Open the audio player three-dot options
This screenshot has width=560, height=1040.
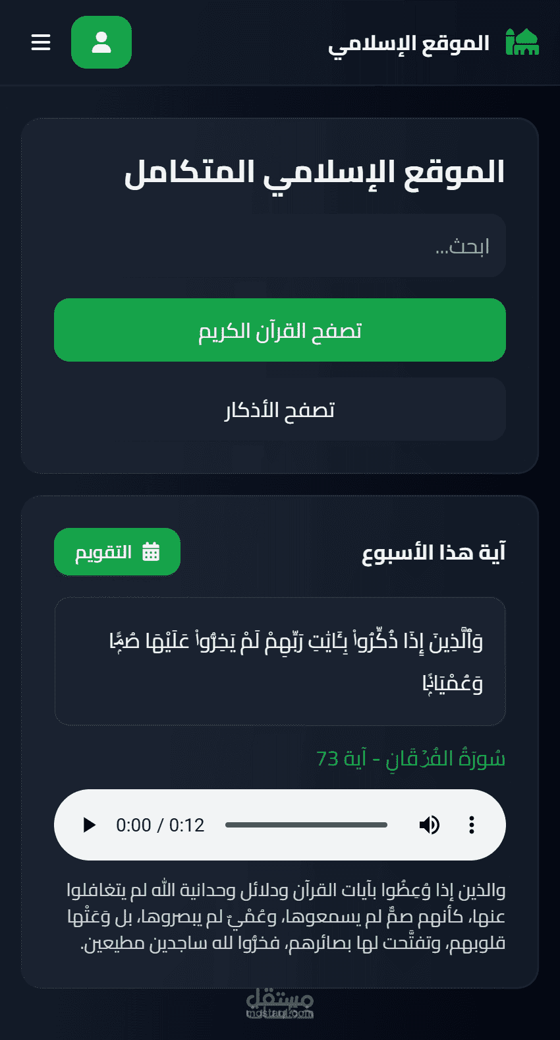pos(472,825)
